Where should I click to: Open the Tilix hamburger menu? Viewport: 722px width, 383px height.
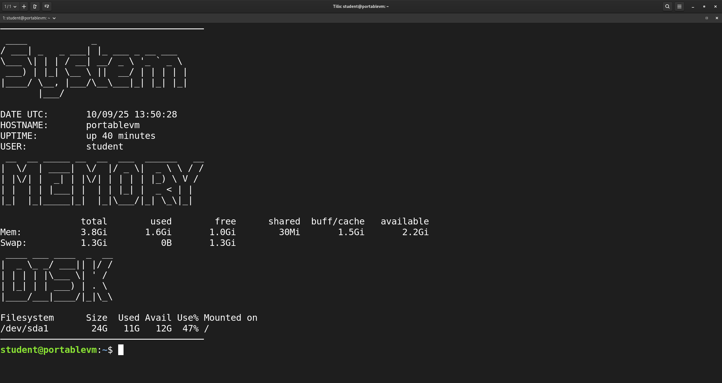pyautogui.click(x=679, y=6)
